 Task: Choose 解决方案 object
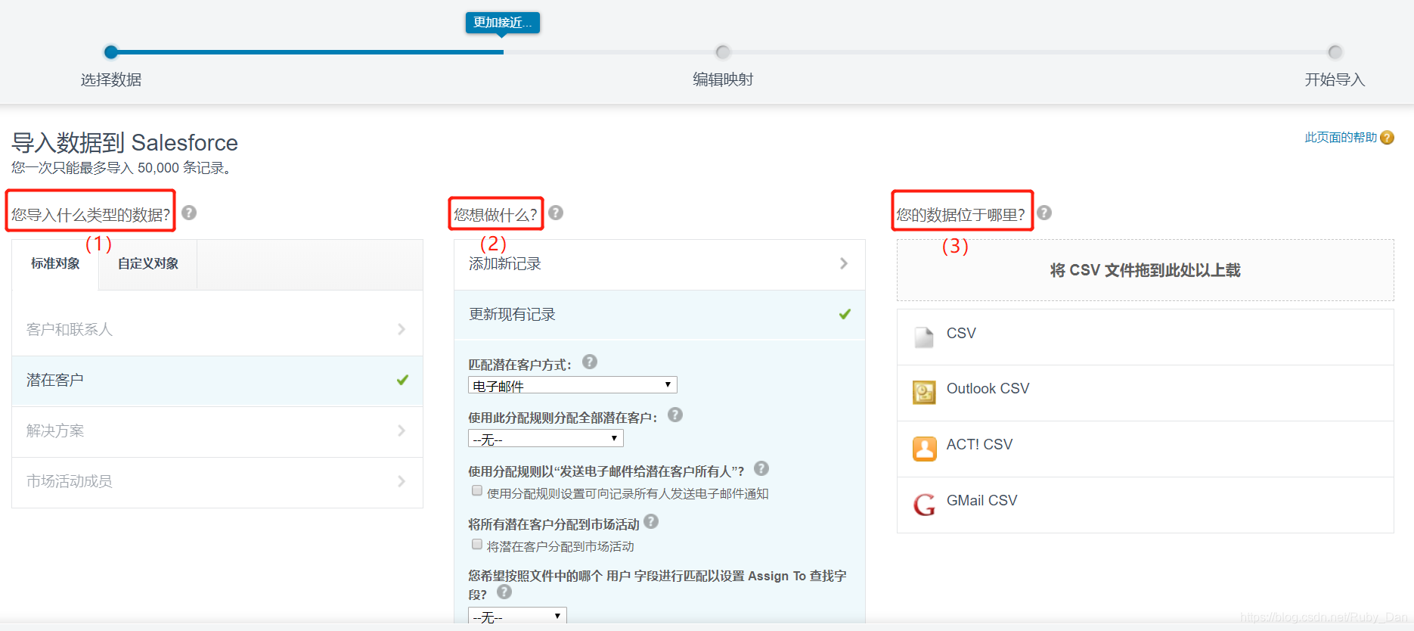tap(217, 431)
